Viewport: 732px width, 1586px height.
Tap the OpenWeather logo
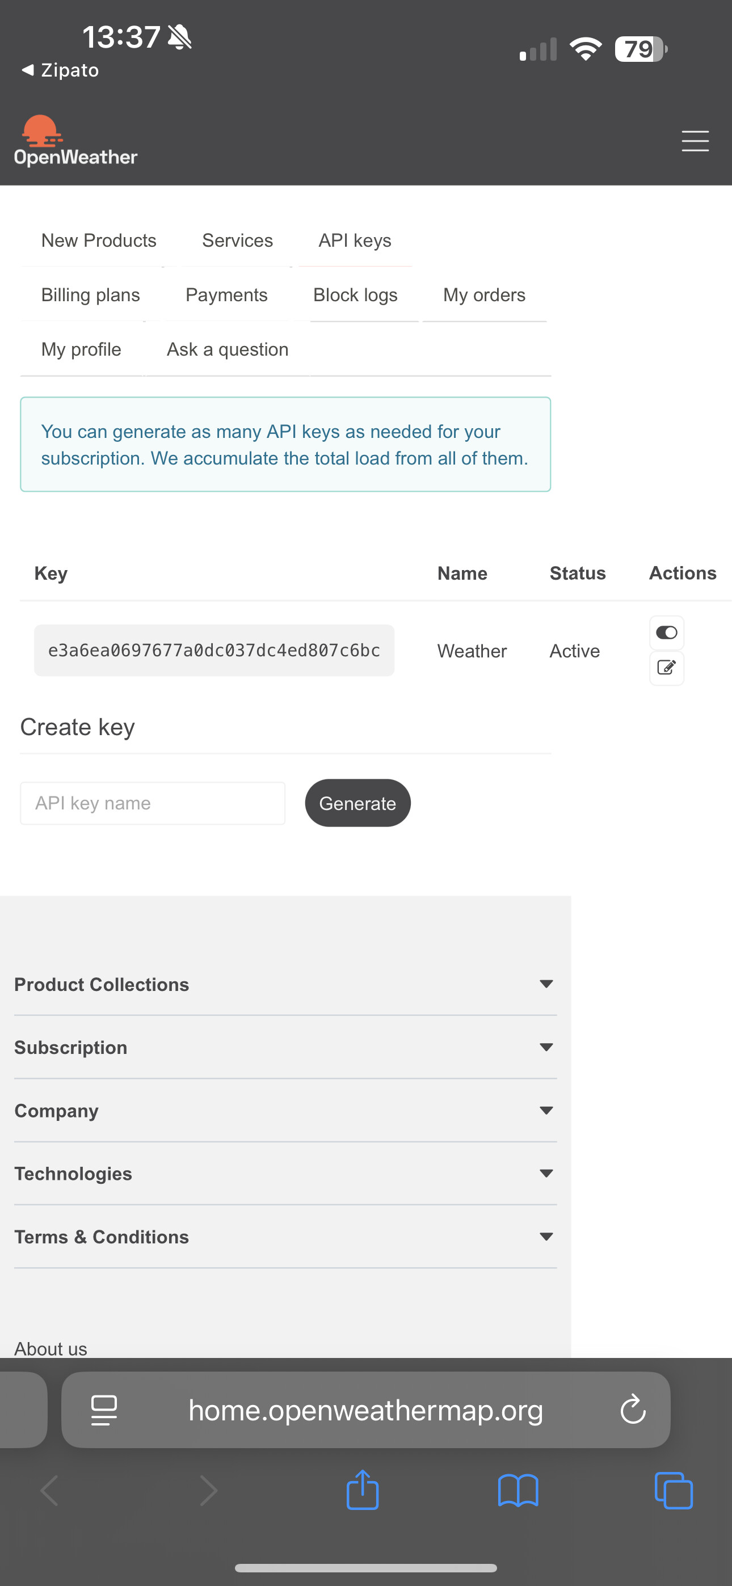pos(75,142)
